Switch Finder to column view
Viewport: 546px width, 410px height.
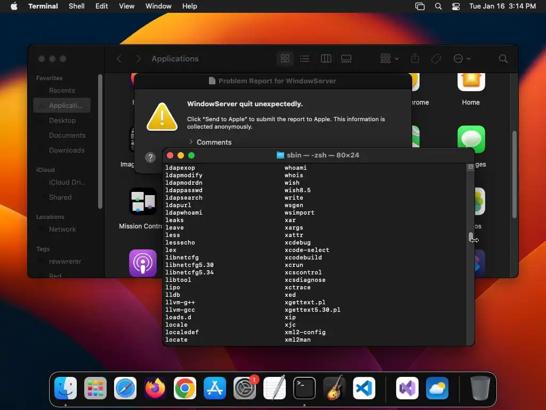coord(326,59)
